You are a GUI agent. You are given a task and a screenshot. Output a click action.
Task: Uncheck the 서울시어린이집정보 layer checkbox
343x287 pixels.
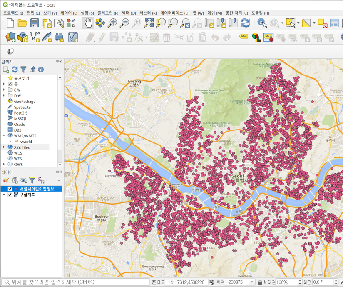10,188
